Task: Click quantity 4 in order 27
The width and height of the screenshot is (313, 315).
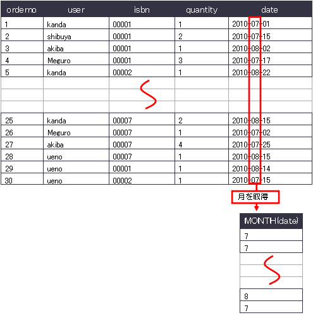Action: click(202, 143)
